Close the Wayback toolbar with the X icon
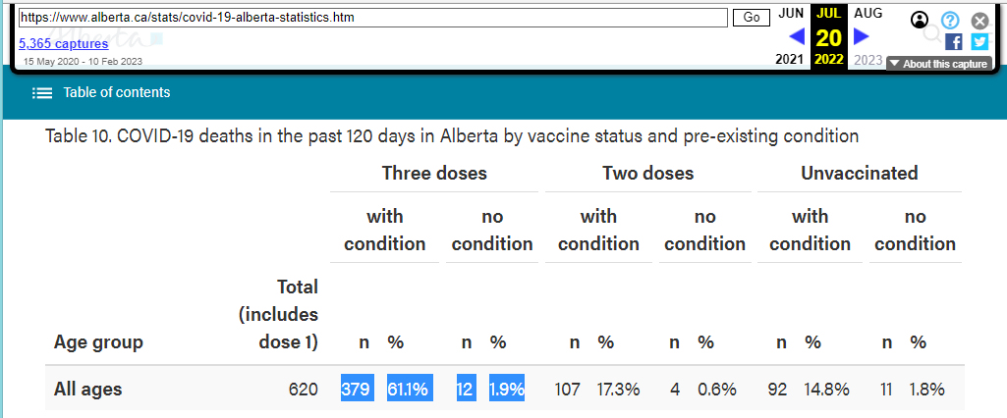 point(979,21)
